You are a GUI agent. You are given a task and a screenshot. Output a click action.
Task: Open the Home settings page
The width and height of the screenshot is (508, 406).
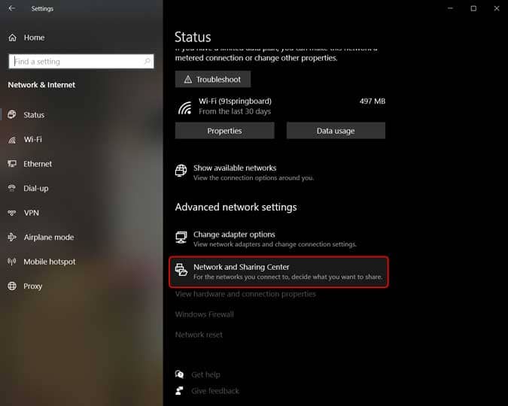coord(34,38)
